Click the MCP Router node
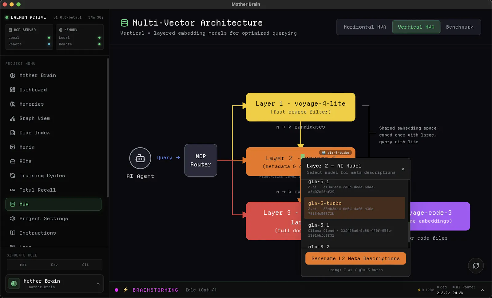The image size is (492, 298). (201, 160)
